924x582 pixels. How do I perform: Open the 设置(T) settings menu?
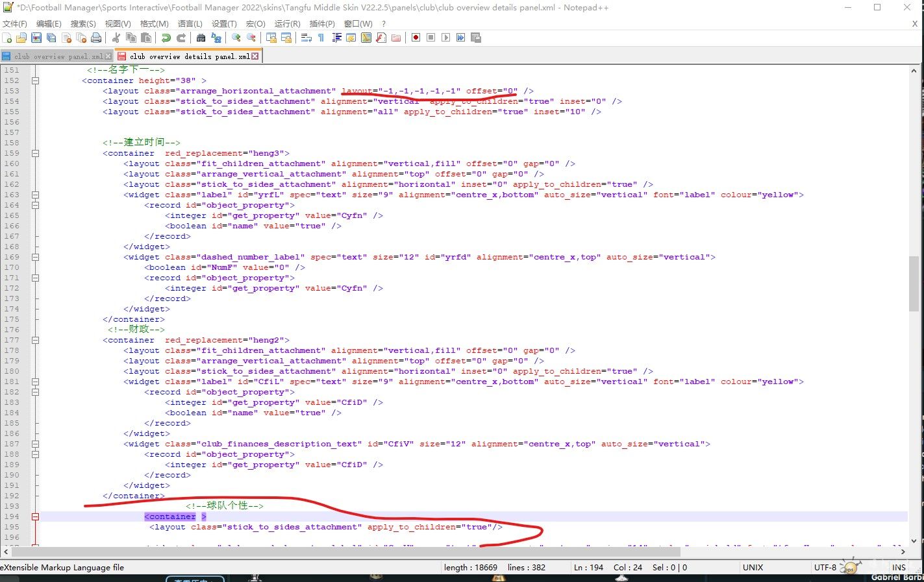point(224,23)
